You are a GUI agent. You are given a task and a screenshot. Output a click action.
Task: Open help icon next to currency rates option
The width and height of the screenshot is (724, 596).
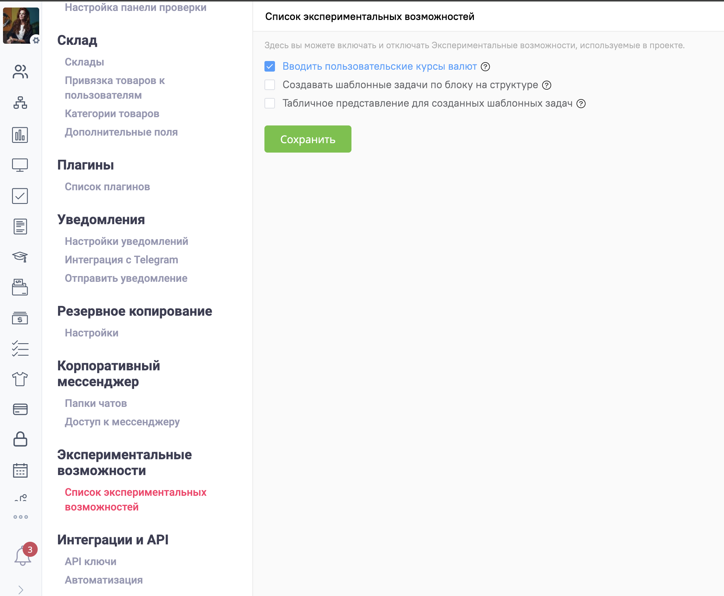[x=486, y=67]
